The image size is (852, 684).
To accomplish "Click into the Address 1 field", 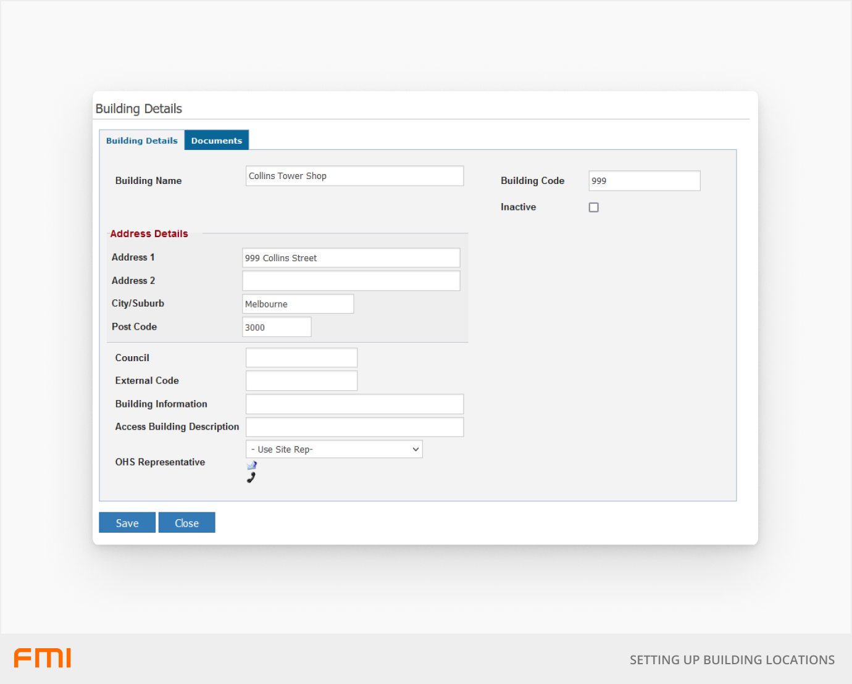I will 351,258.
